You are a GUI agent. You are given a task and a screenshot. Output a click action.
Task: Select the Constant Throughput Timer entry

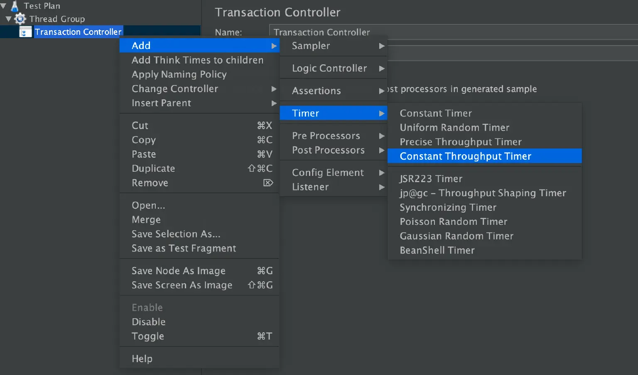point(465,156)
